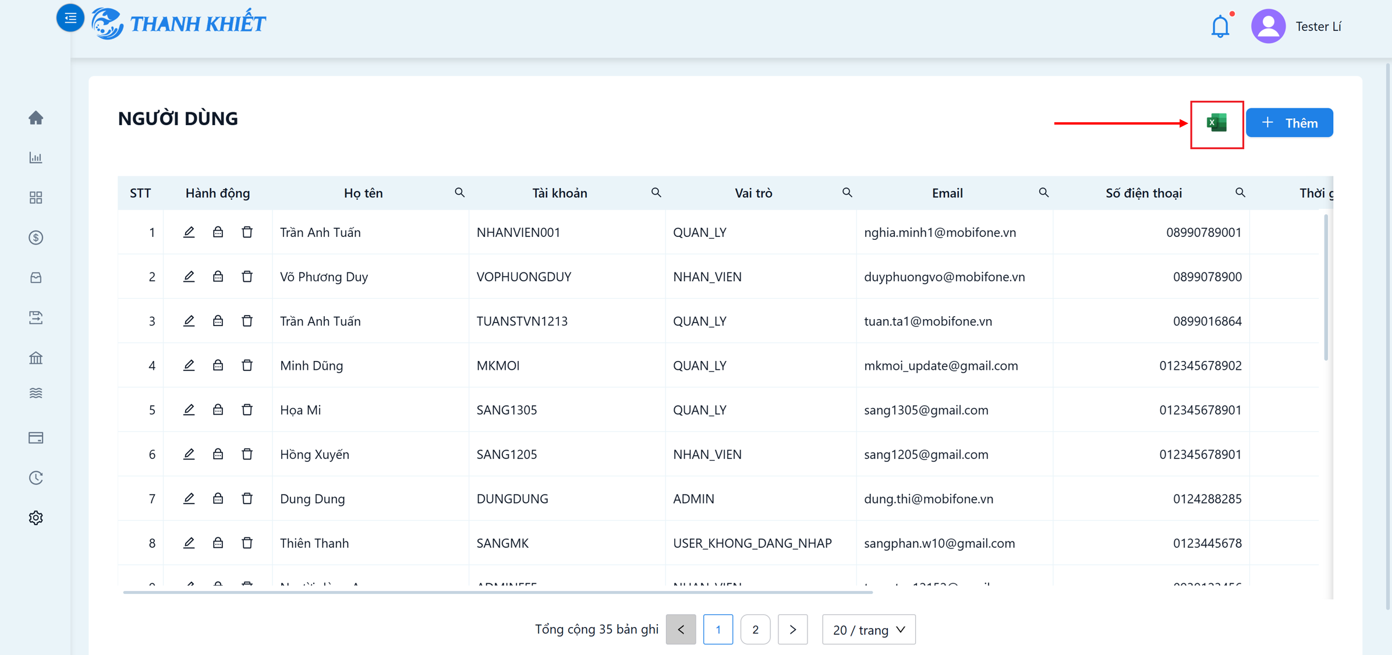This screenshot has height=655, width=1392.
Task: Go to home icon in sidebar
Action: (x=36, y=118)
